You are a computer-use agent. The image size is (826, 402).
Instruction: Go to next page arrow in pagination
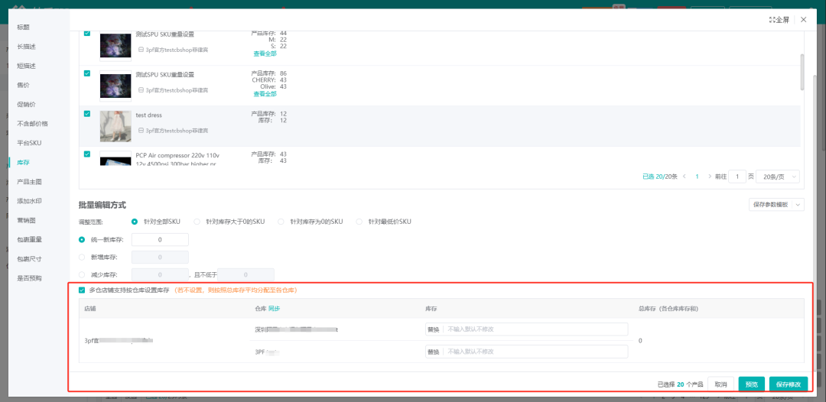(x=710, y=177)
